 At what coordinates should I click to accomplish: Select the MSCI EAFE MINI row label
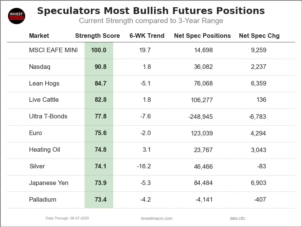tap(53, 50)
